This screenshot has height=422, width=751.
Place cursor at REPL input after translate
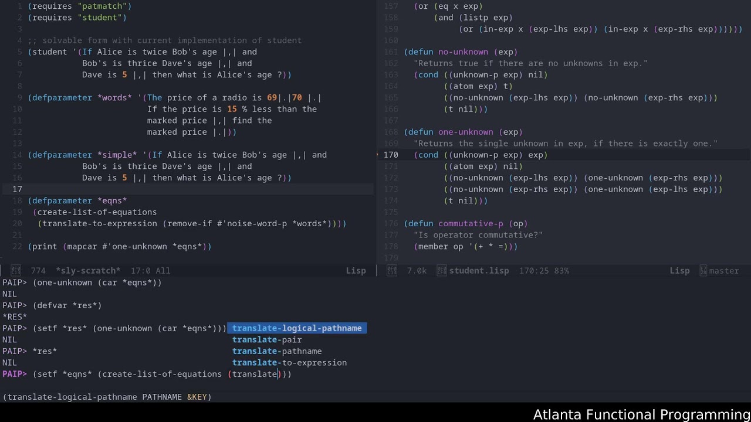[278, 374]
